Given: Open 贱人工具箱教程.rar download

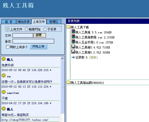Looking at the screenshot, I should pyautogui.click(x=95, y=37).
